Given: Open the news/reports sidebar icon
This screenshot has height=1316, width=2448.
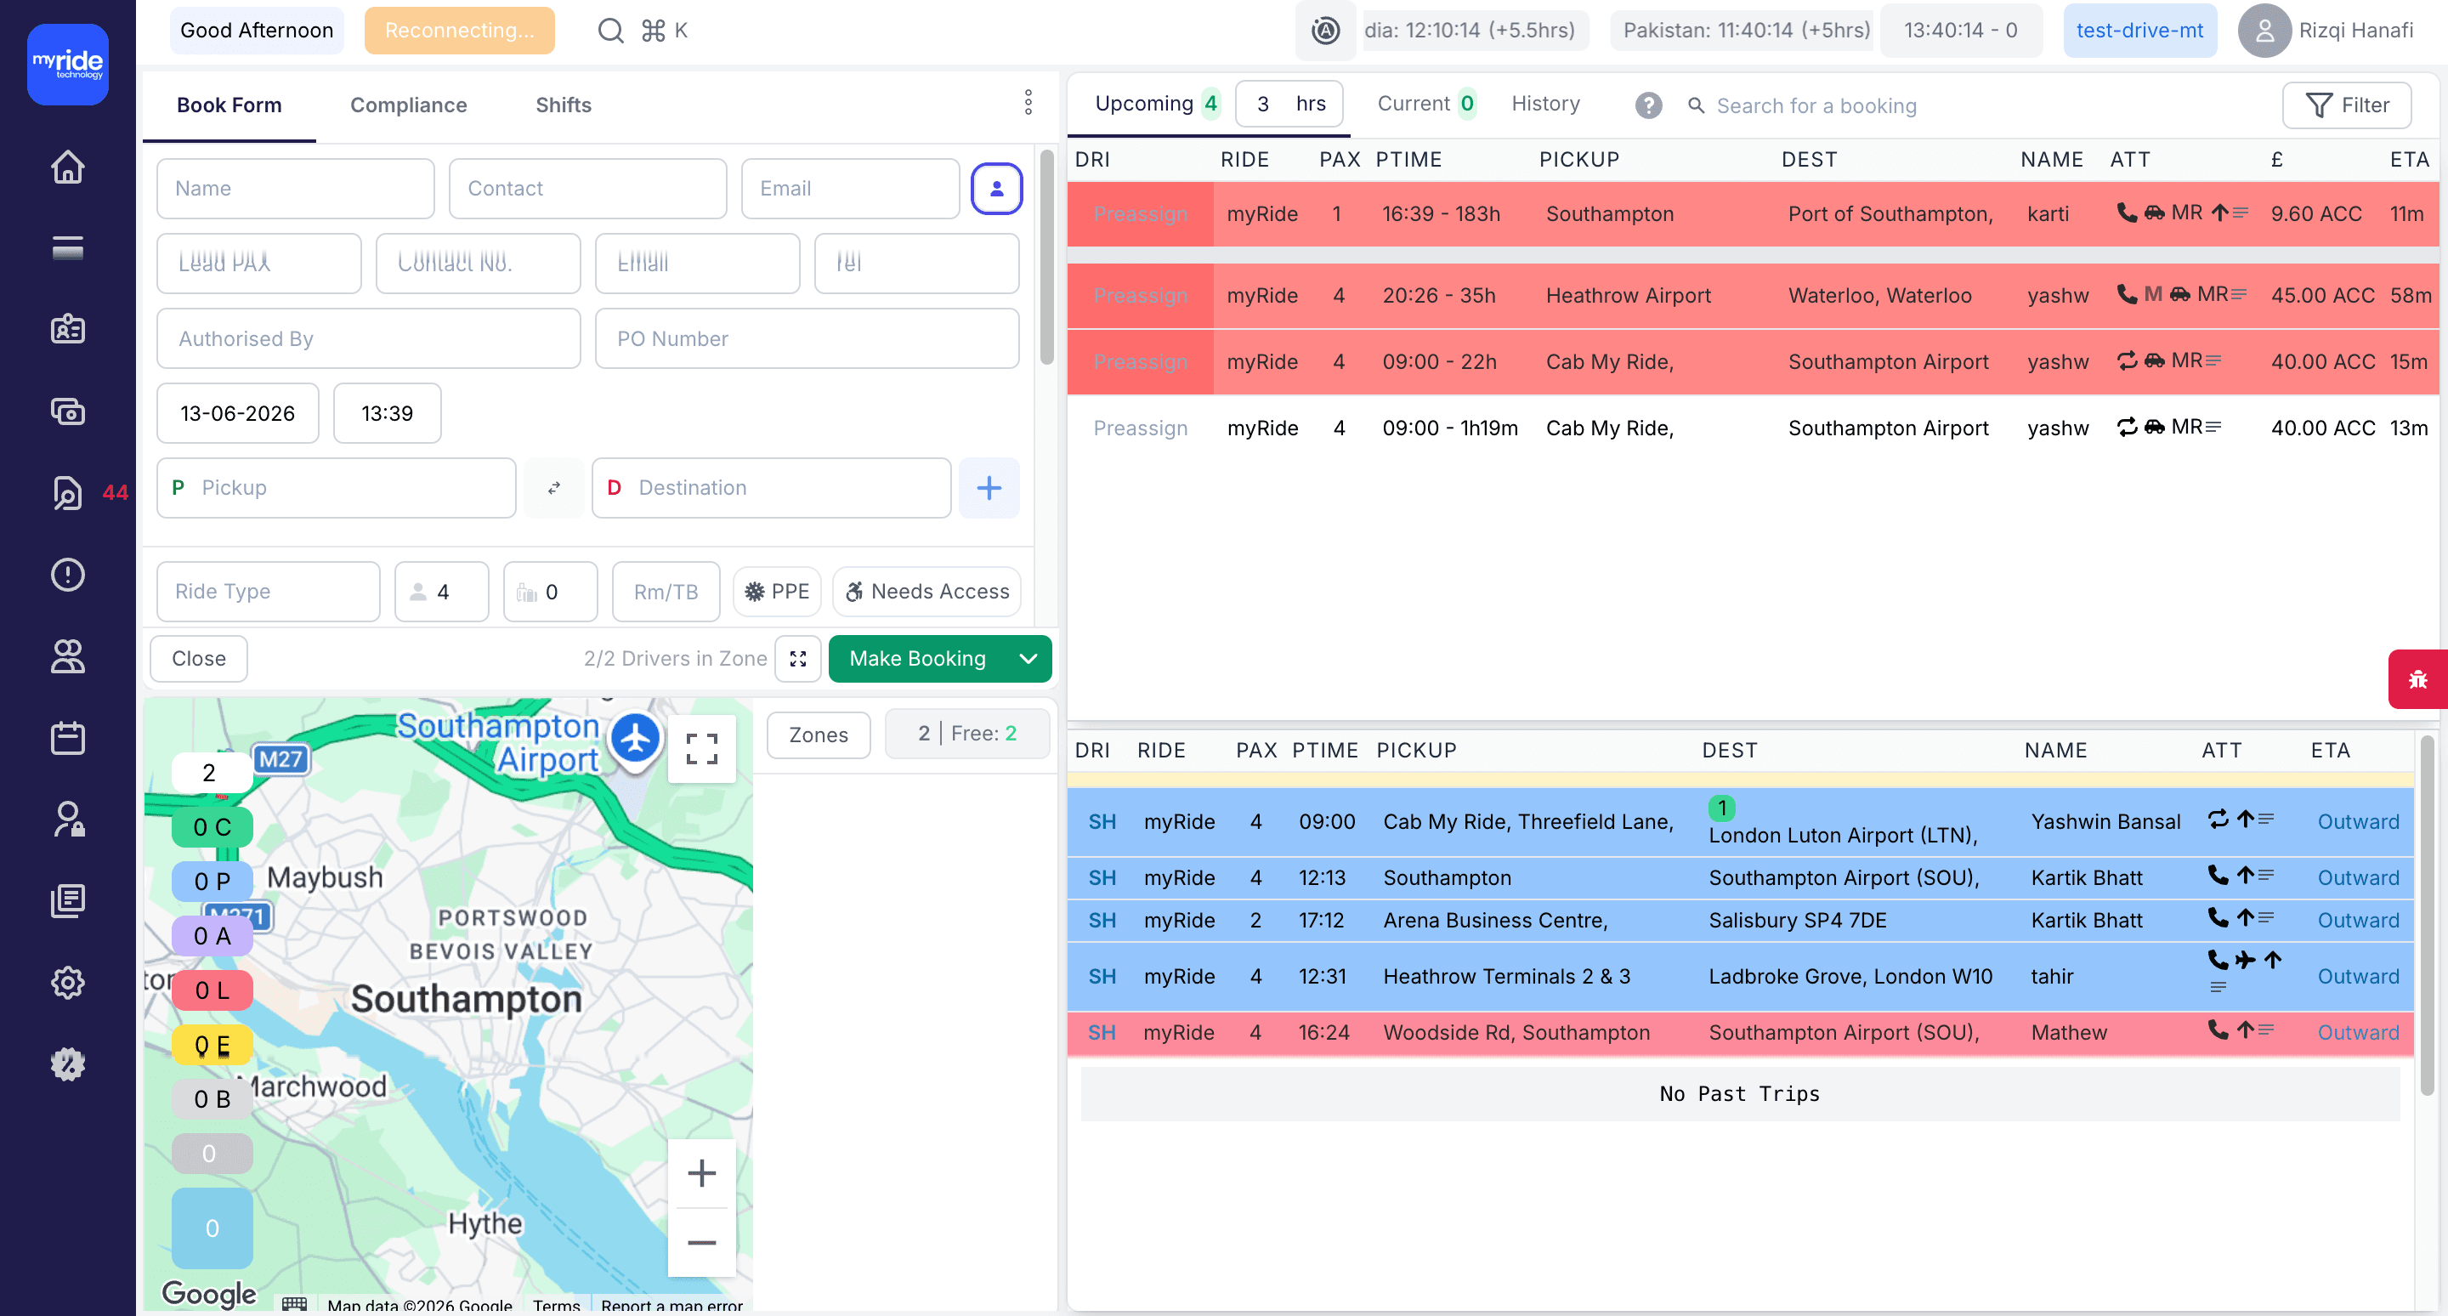Looking at the screenshot, I should click(67, 899).
